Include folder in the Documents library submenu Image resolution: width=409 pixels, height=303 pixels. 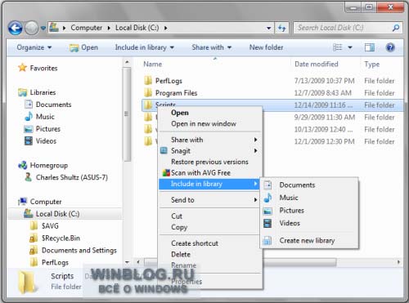[297, 185]
